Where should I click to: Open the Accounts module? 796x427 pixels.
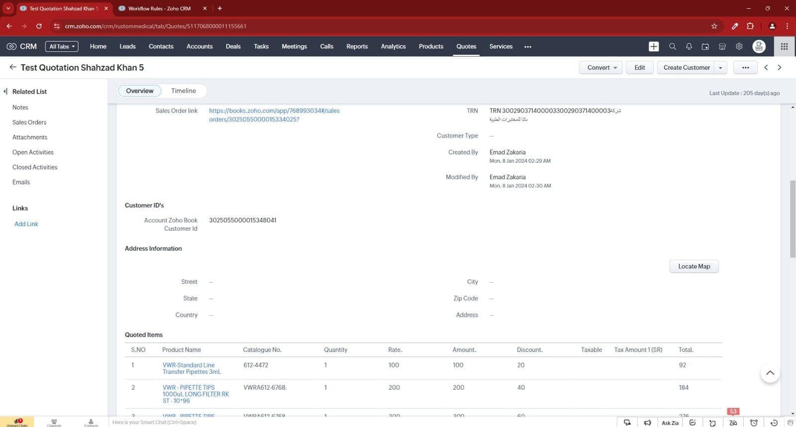tap(199, 46)
